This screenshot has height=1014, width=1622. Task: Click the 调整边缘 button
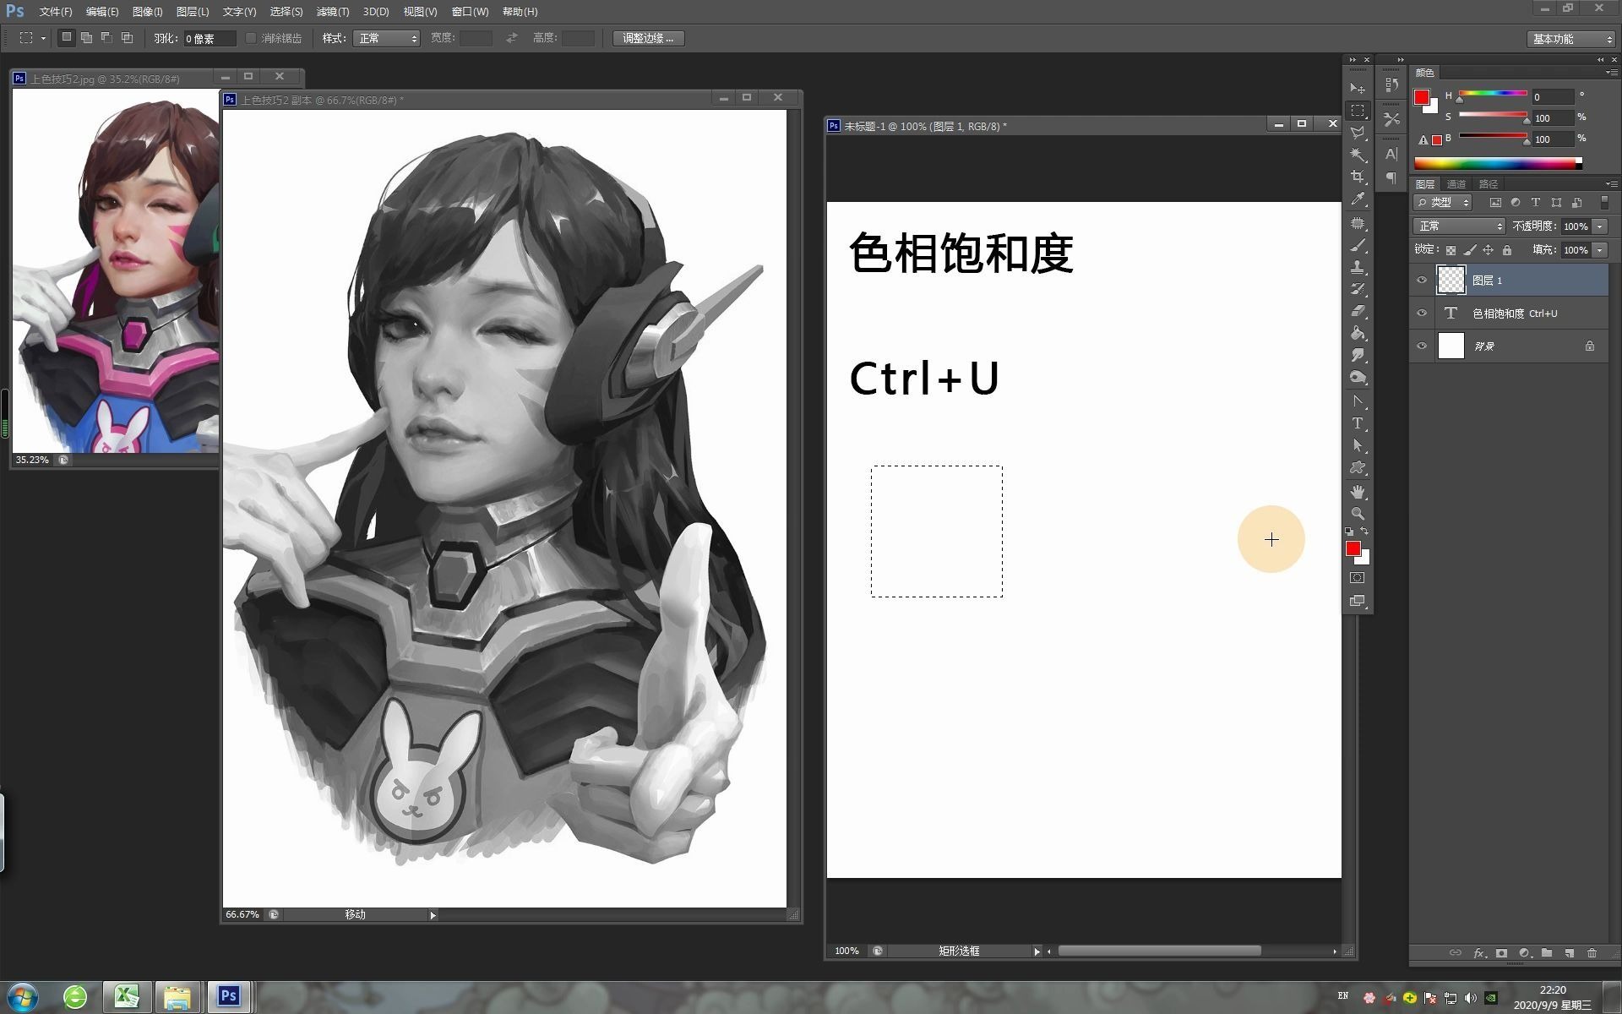coord(648,38)
